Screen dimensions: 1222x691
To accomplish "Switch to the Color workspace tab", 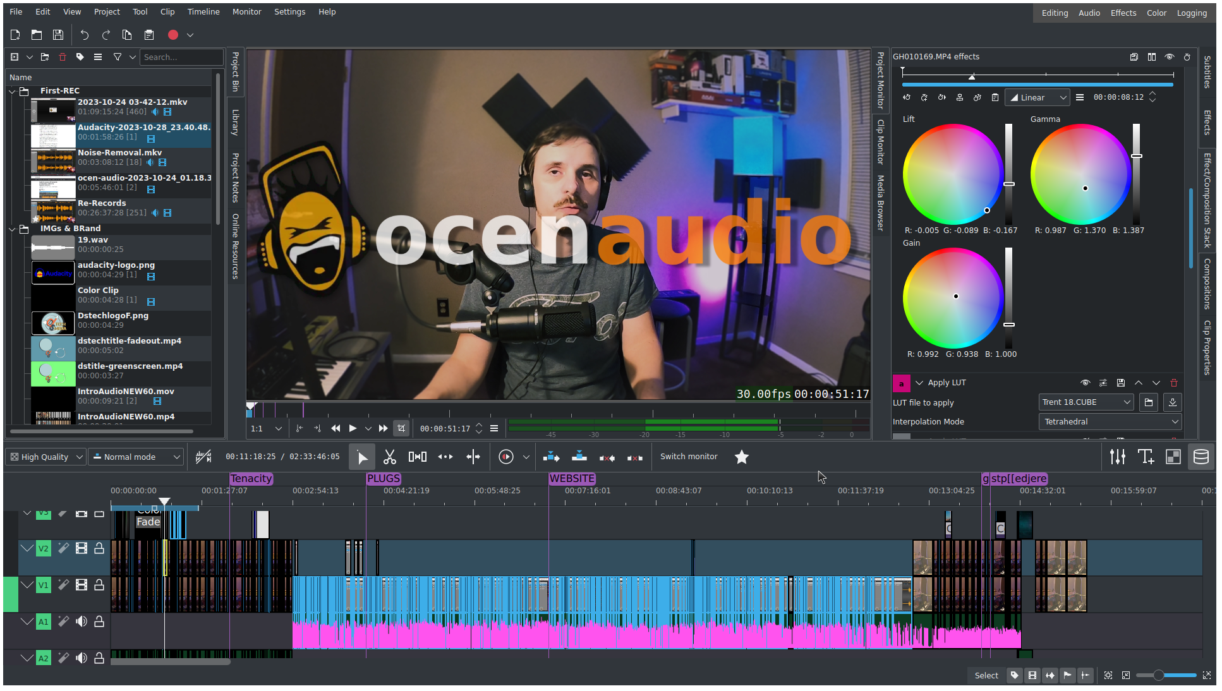I will tap(1157, 13).
